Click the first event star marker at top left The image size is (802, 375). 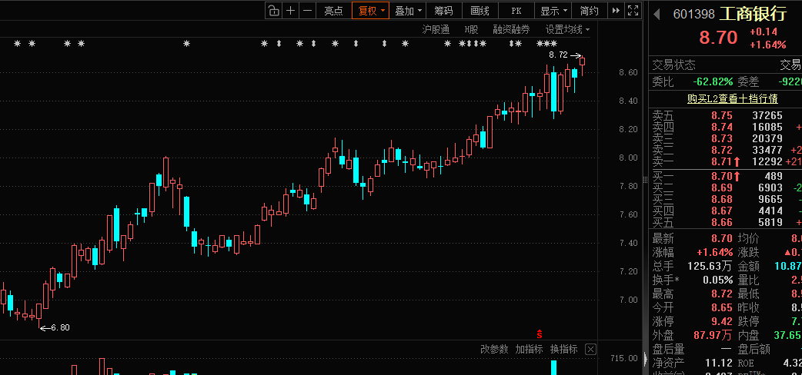pos(17,44)
